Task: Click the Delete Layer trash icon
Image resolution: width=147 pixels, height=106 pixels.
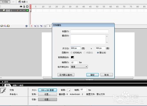Action: point(26,26)
